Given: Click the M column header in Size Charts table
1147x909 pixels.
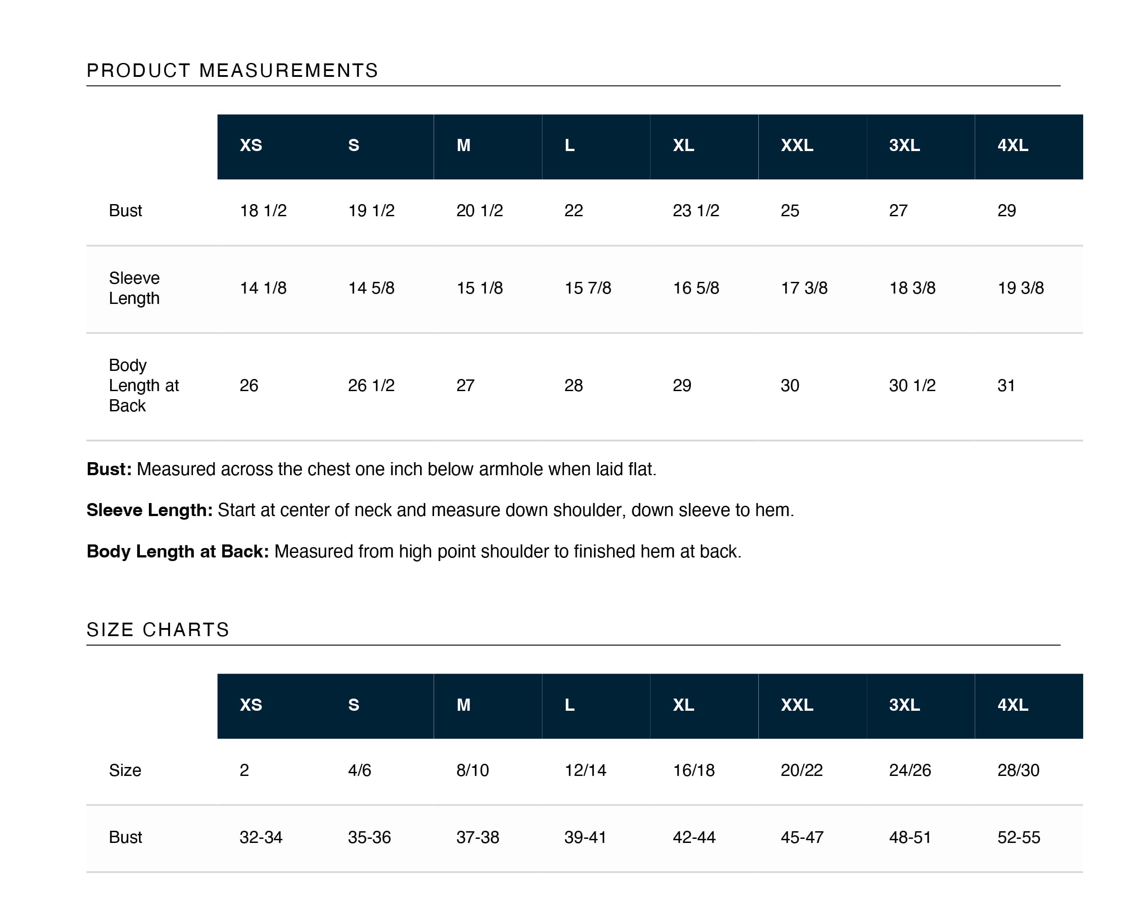Looking at the screenshot, I should click(x=463, y=705).
